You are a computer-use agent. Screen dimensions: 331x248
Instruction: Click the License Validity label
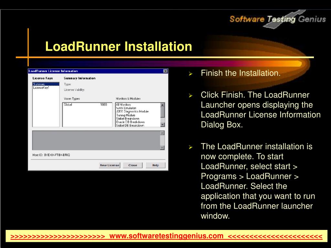(74, 90)
